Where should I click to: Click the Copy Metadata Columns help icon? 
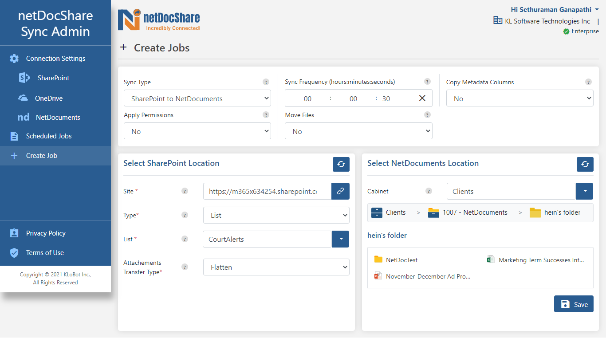[x=588, y=82]
